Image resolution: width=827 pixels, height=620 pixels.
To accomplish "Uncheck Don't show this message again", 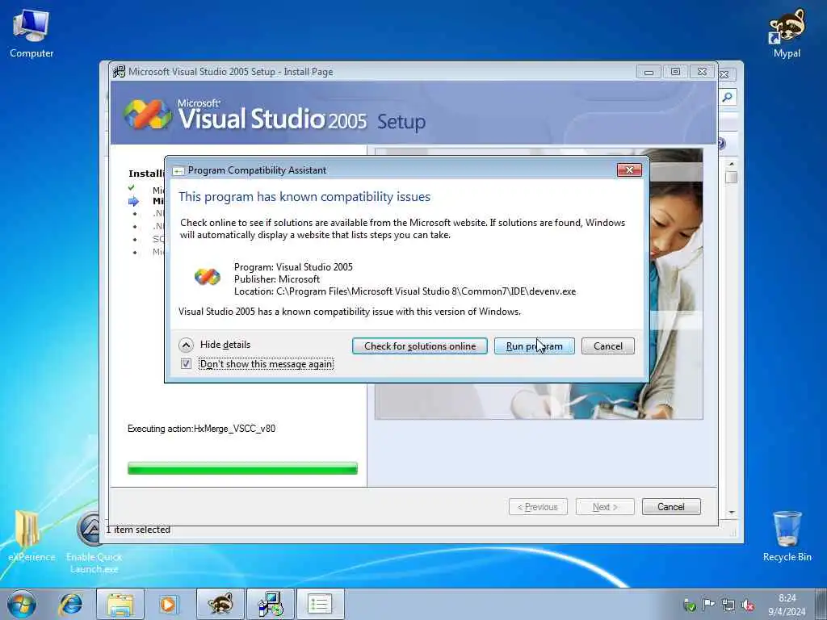I will coord(186,364).
